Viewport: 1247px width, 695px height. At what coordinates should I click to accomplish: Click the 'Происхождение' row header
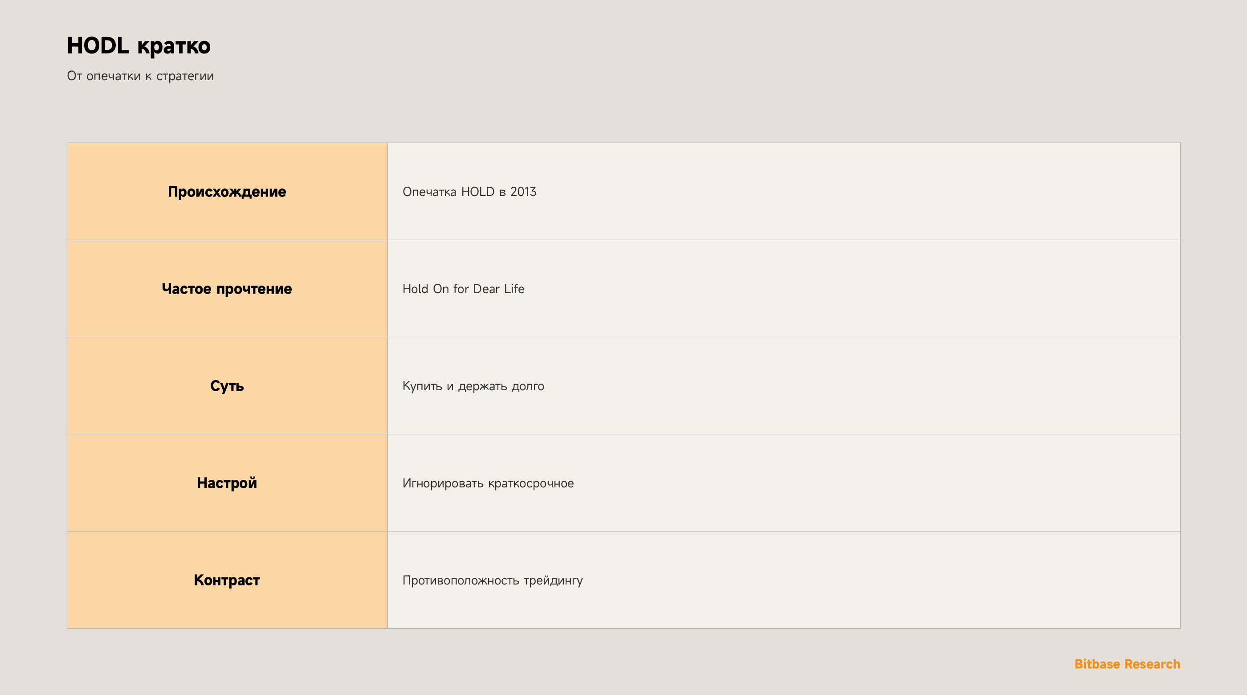(x=227, y=191)
